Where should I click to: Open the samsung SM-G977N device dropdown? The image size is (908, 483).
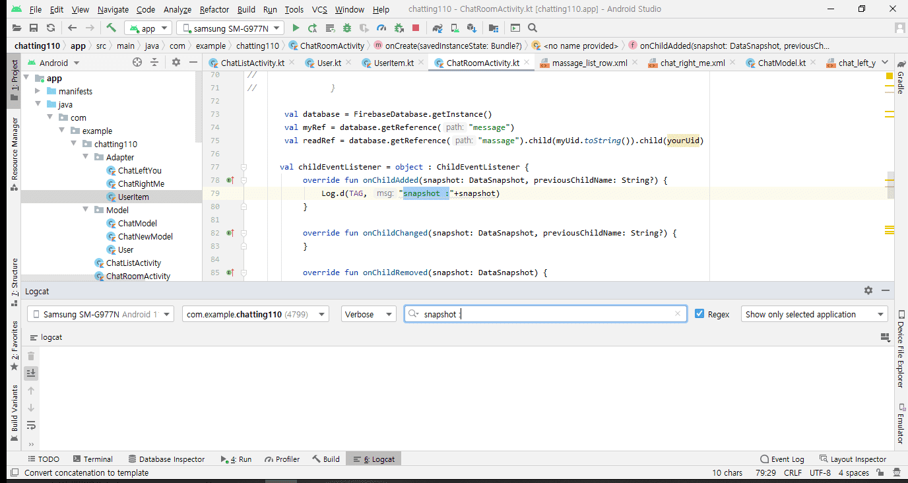pyautogui.click(x=230, y=28)
